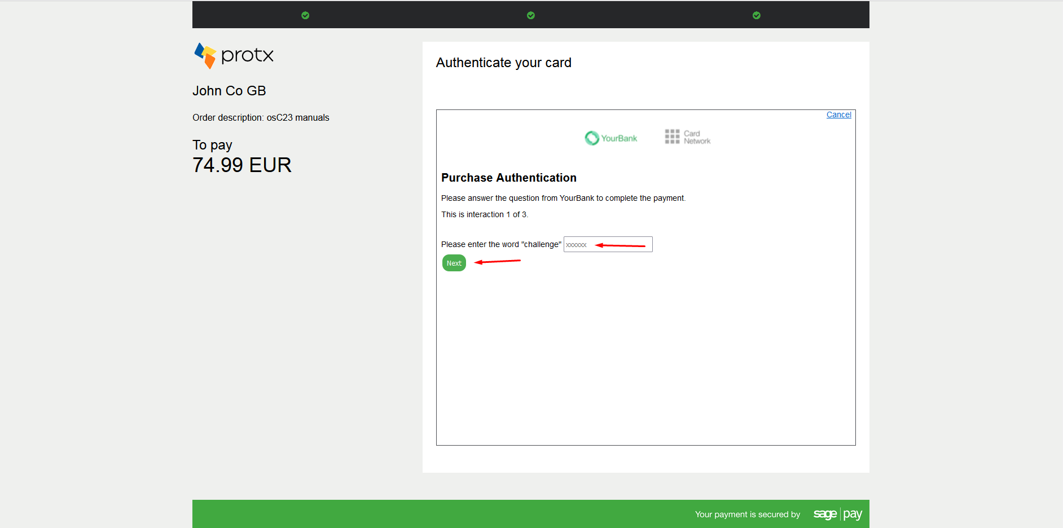Image resolution: width=1063 pixels, height=528 pixels.
Task: Click the "Purchase Authentication" heading
Action: [509, 178]
